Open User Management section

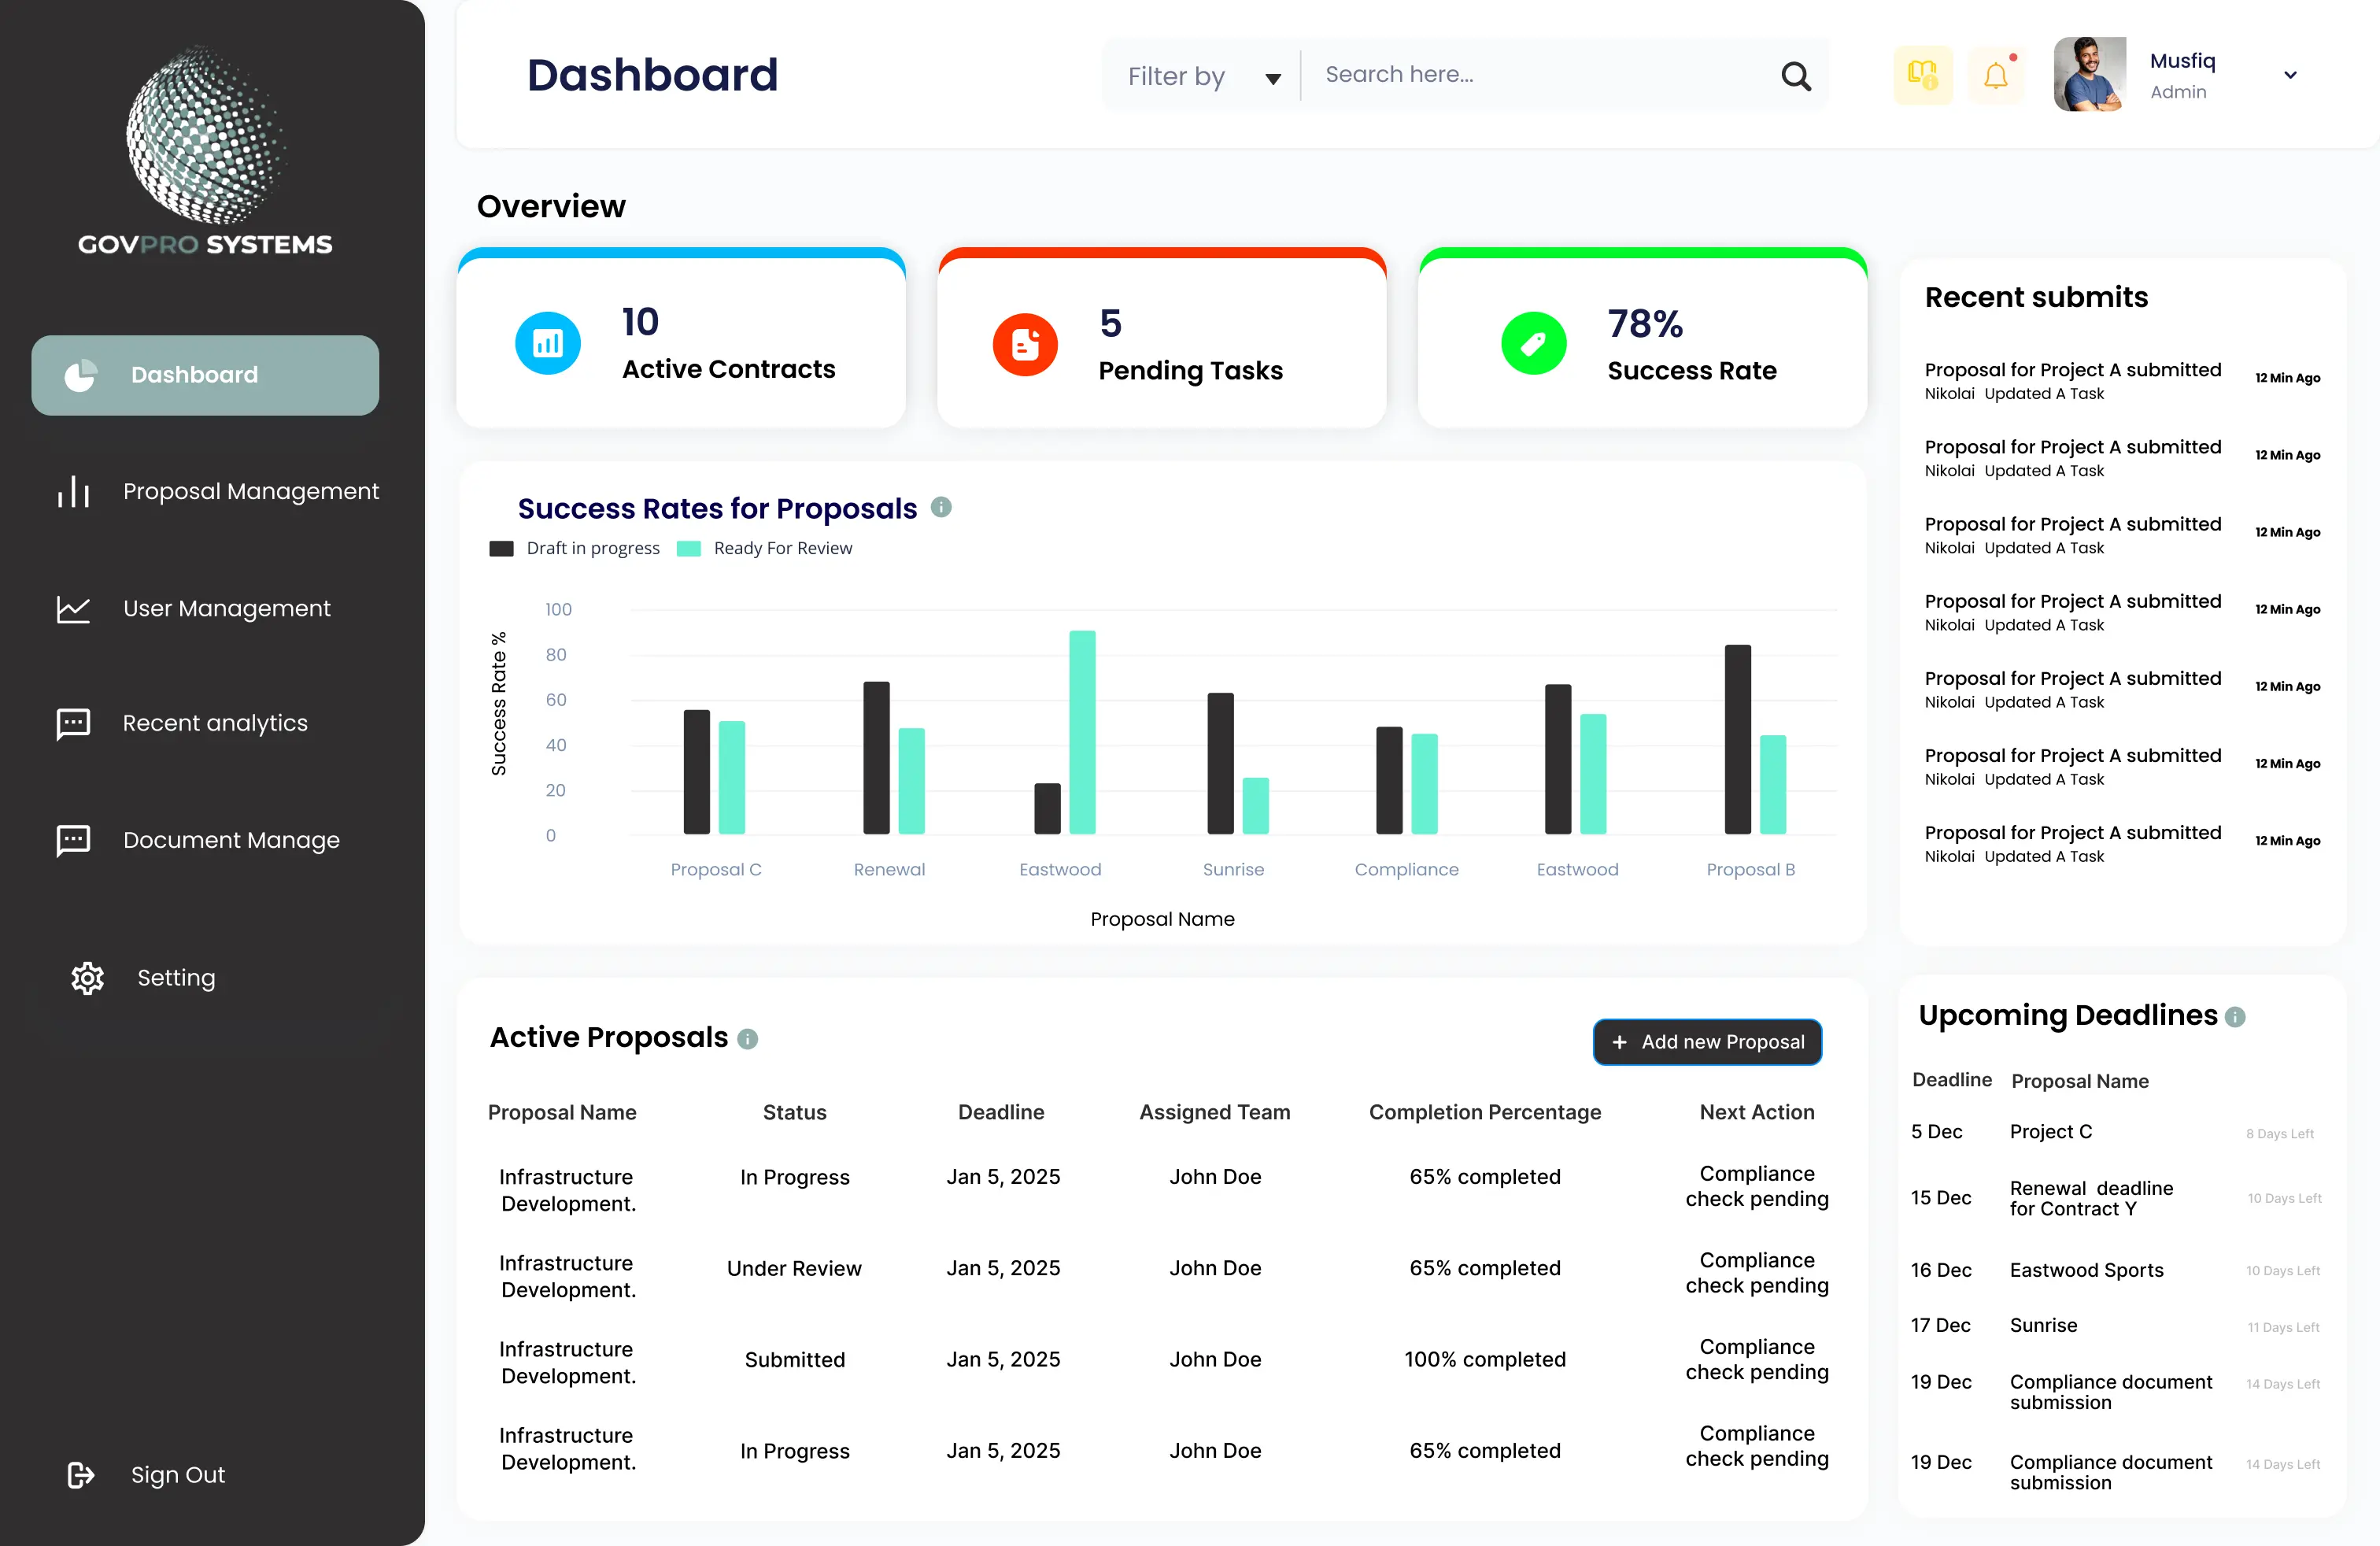[x=193, y=608]
